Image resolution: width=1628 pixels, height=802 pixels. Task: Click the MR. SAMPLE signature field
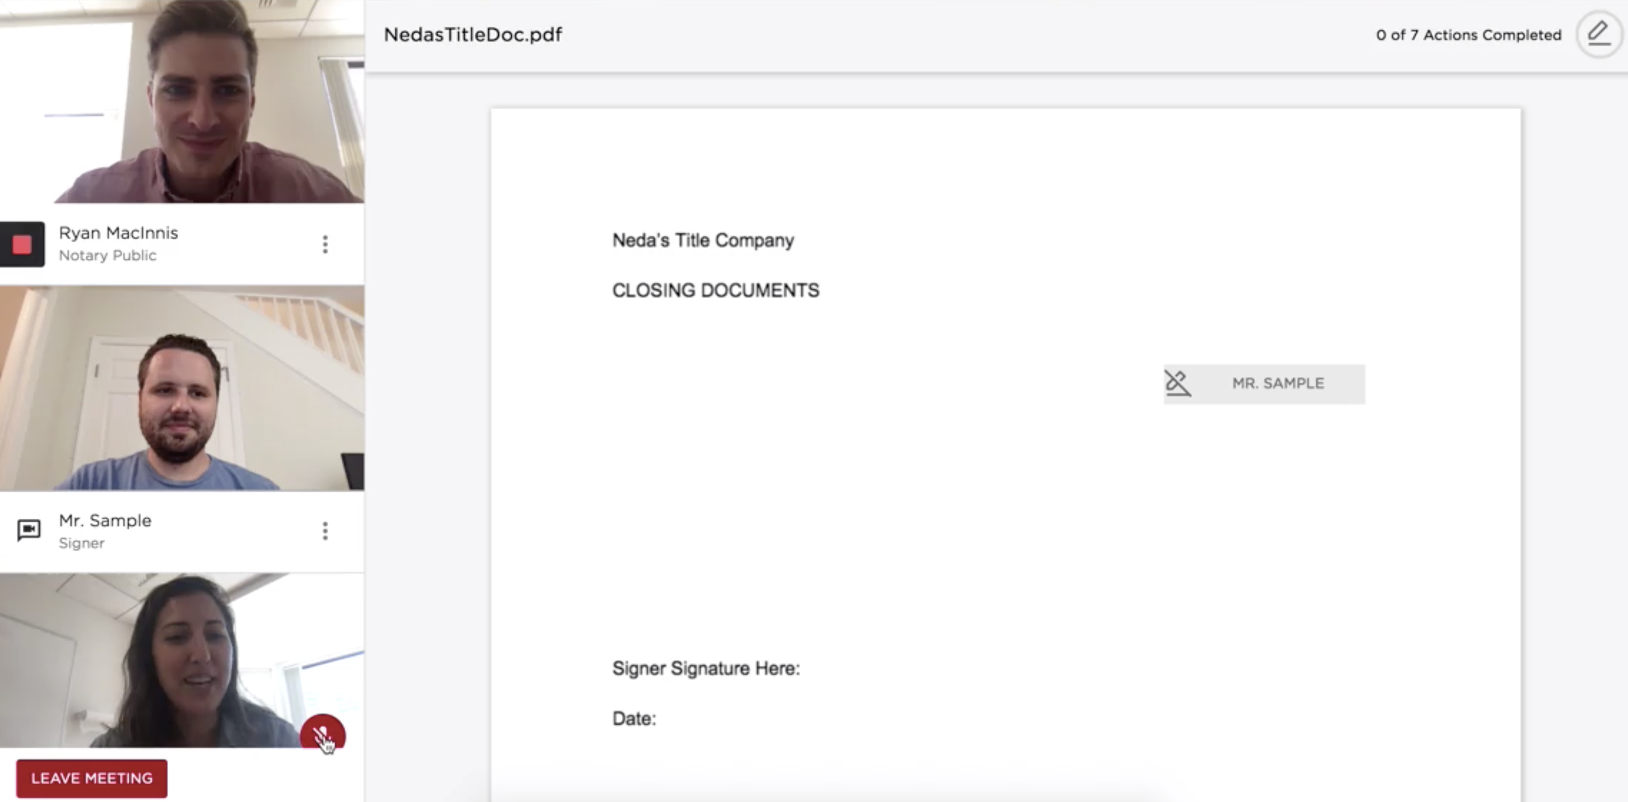(1264, 384)
